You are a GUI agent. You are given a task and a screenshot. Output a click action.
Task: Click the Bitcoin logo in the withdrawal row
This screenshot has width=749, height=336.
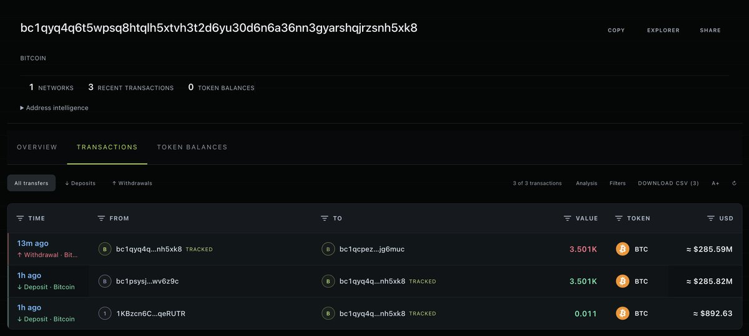point(622,249)
